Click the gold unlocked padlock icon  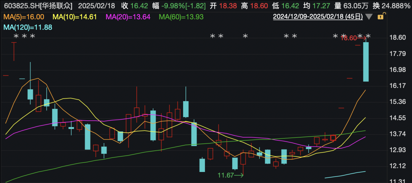click(x=380, y=17)
